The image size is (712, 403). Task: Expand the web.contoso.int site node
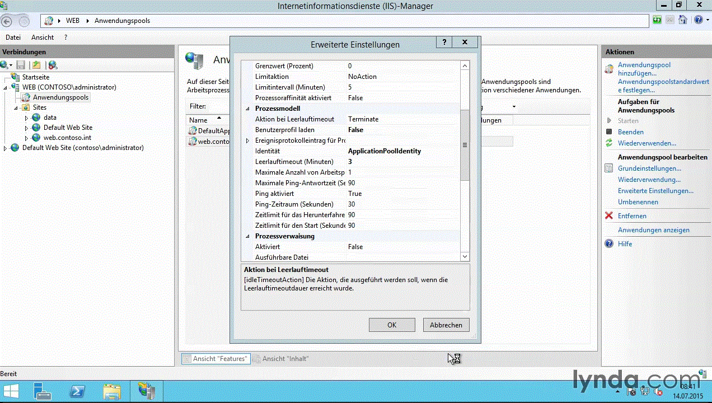tap(26, 138)
